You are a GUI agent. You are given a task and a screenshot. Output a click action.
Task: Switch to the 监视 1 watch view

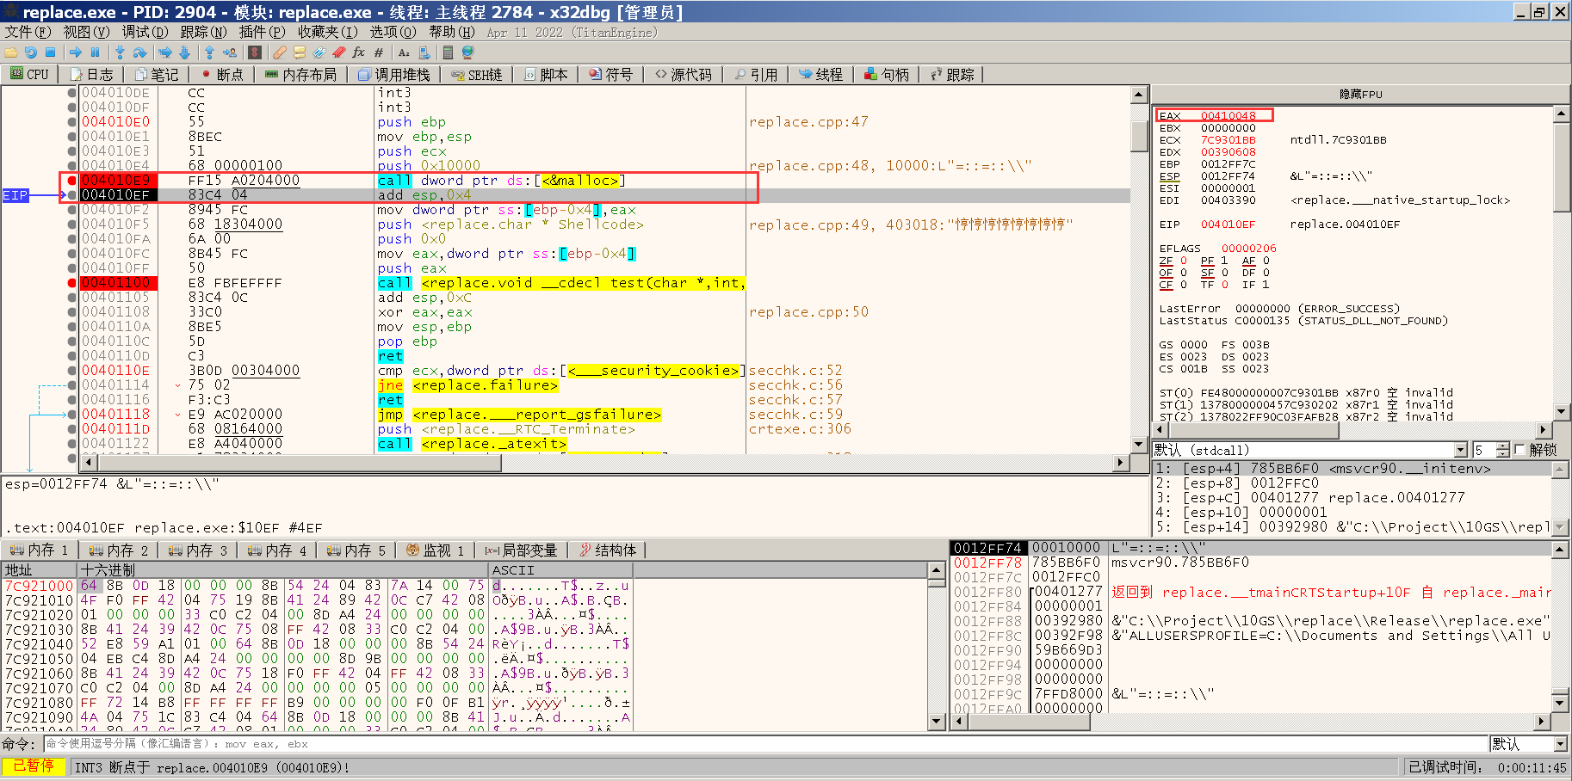436,550
